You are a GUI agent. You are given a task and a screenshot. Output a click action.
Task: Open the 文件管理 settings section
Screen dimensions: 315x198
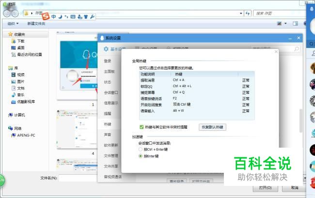click(111, 156)
